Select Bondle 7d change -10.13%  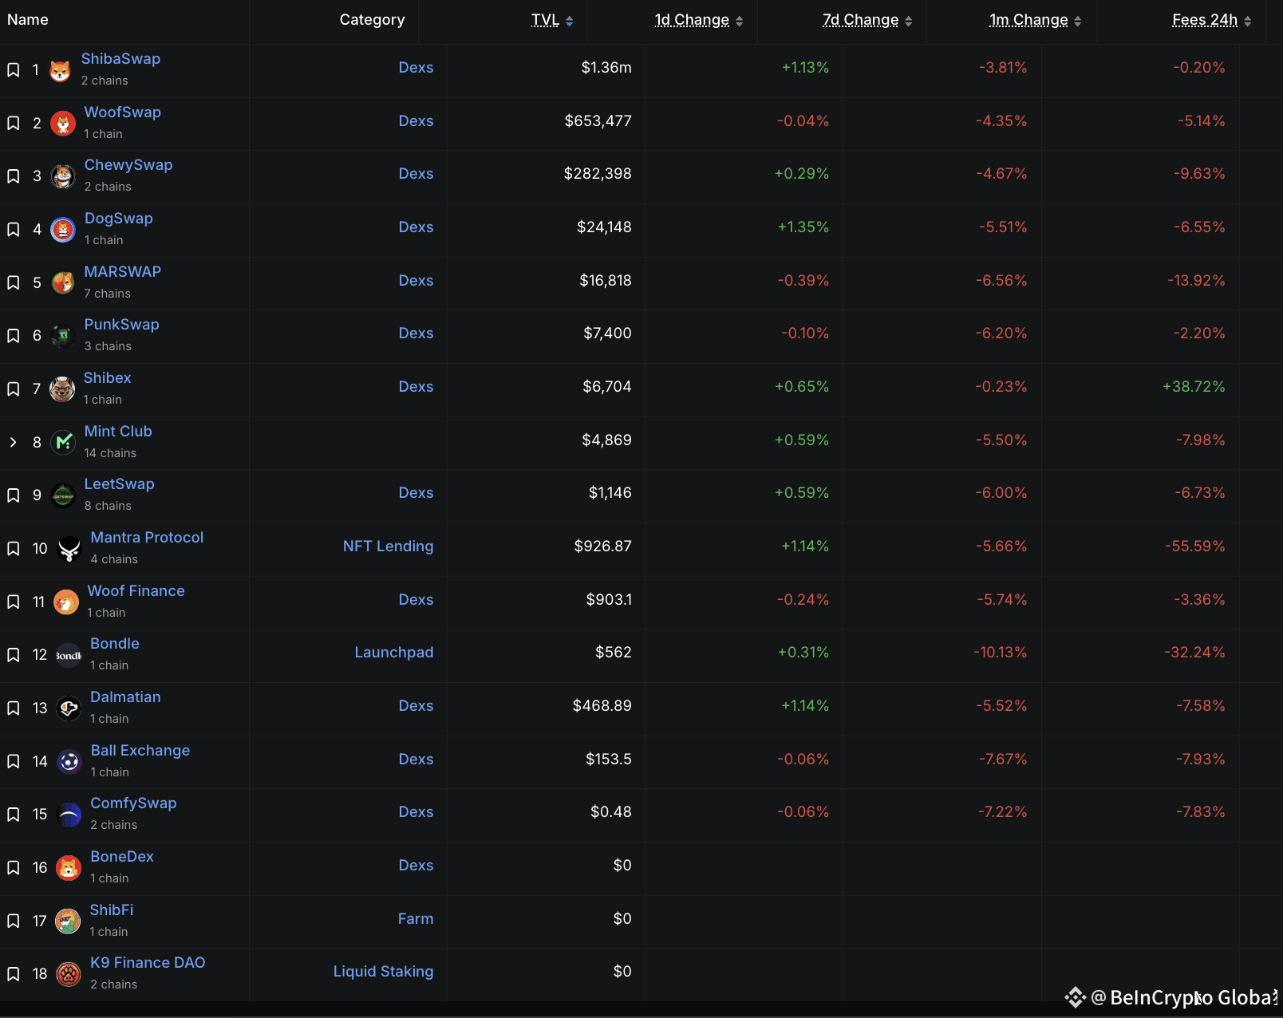pyautogui.click(x=1001, y=653)
